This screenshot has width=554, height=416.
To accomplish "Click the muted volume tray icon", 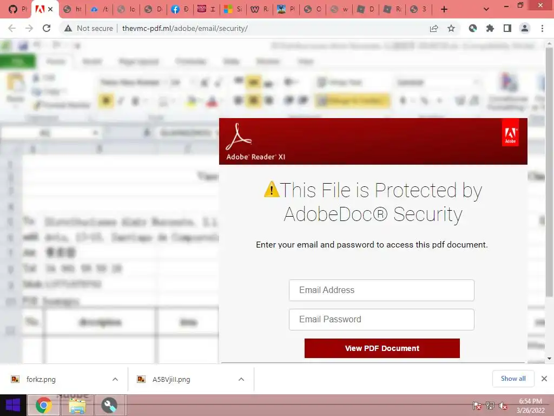I will pyautogui.click(x=503, y=405).
